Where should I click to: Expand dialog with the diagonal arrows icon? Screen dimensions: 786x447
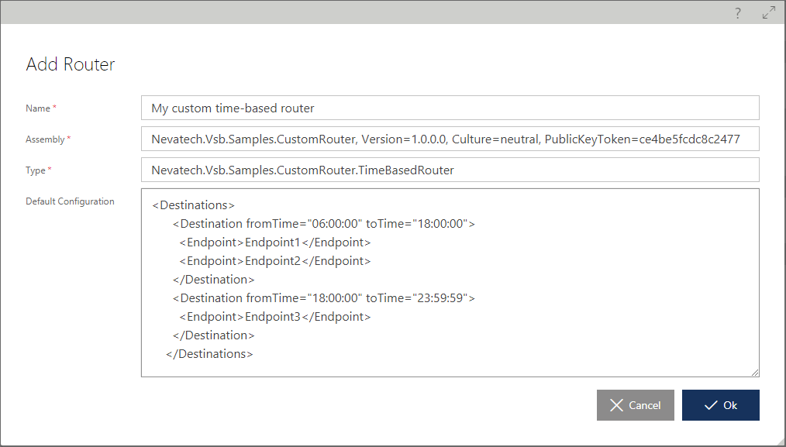click(x=768, y=13)
